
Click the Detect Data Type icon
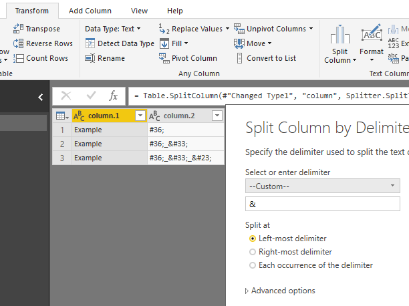(90, 43)
